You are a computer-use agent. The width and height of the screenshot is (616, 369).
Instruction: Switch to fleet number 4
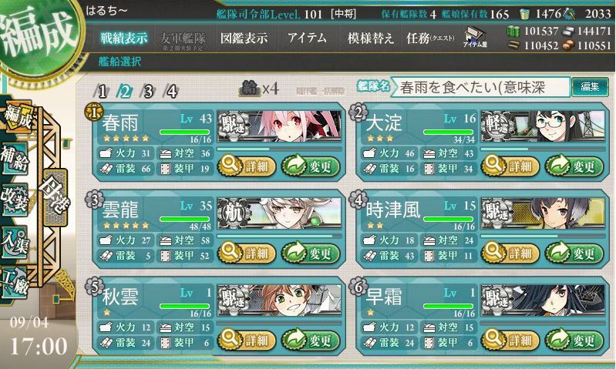(171, 92)
